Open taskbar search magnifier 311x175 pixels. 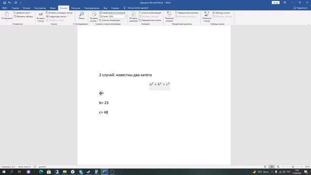tap(12, 172)
